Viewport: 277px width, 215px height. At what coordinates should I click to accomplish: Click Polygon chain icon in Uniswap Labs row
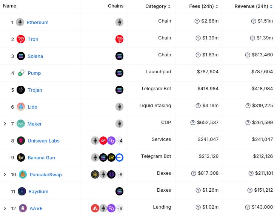pyautogui.click(x=111, y=141)
